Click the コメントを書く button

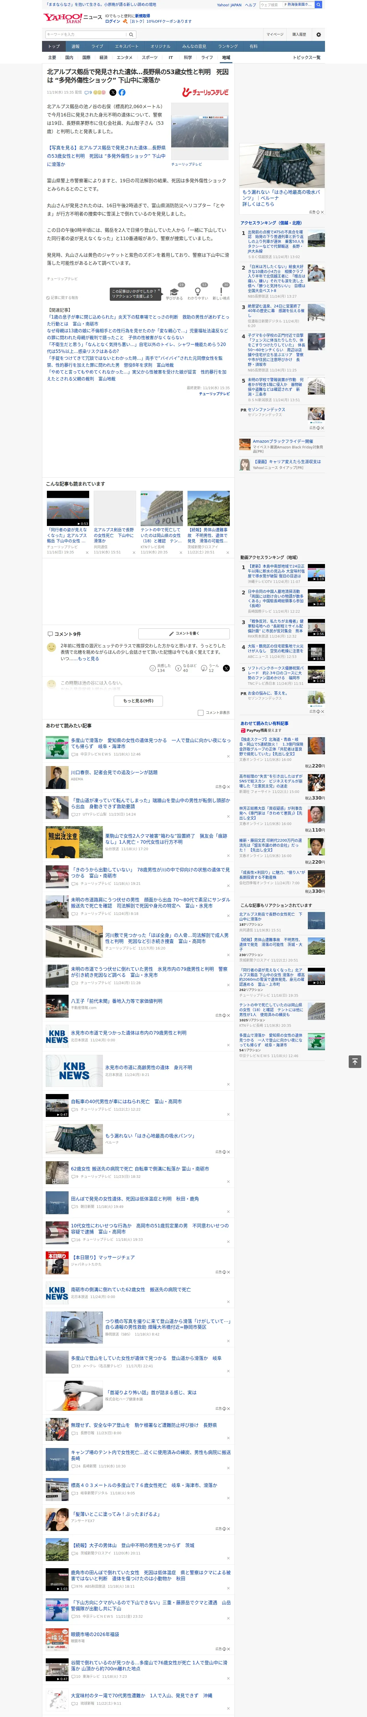(x=184, y=633)
